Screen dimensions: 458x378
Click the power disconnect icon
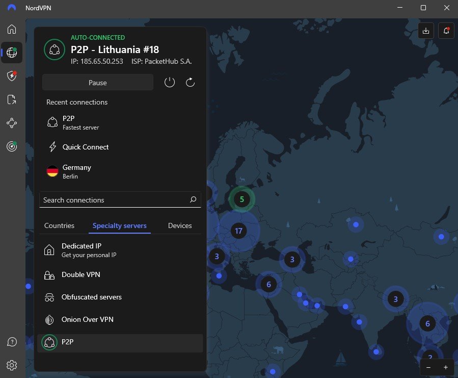170,83
